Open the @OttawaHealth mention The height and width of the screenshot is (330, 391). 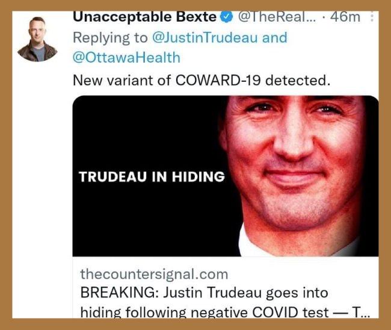click(126, 57)
